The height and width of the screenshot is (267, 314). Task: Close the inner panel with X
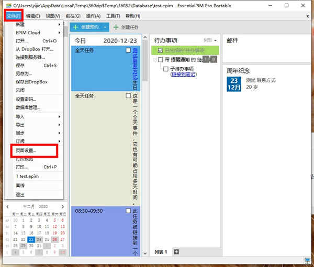[x=308, y=16]
